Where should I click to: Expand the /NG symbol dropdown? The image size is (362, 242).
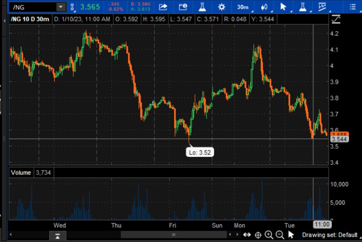pos(60,7)
